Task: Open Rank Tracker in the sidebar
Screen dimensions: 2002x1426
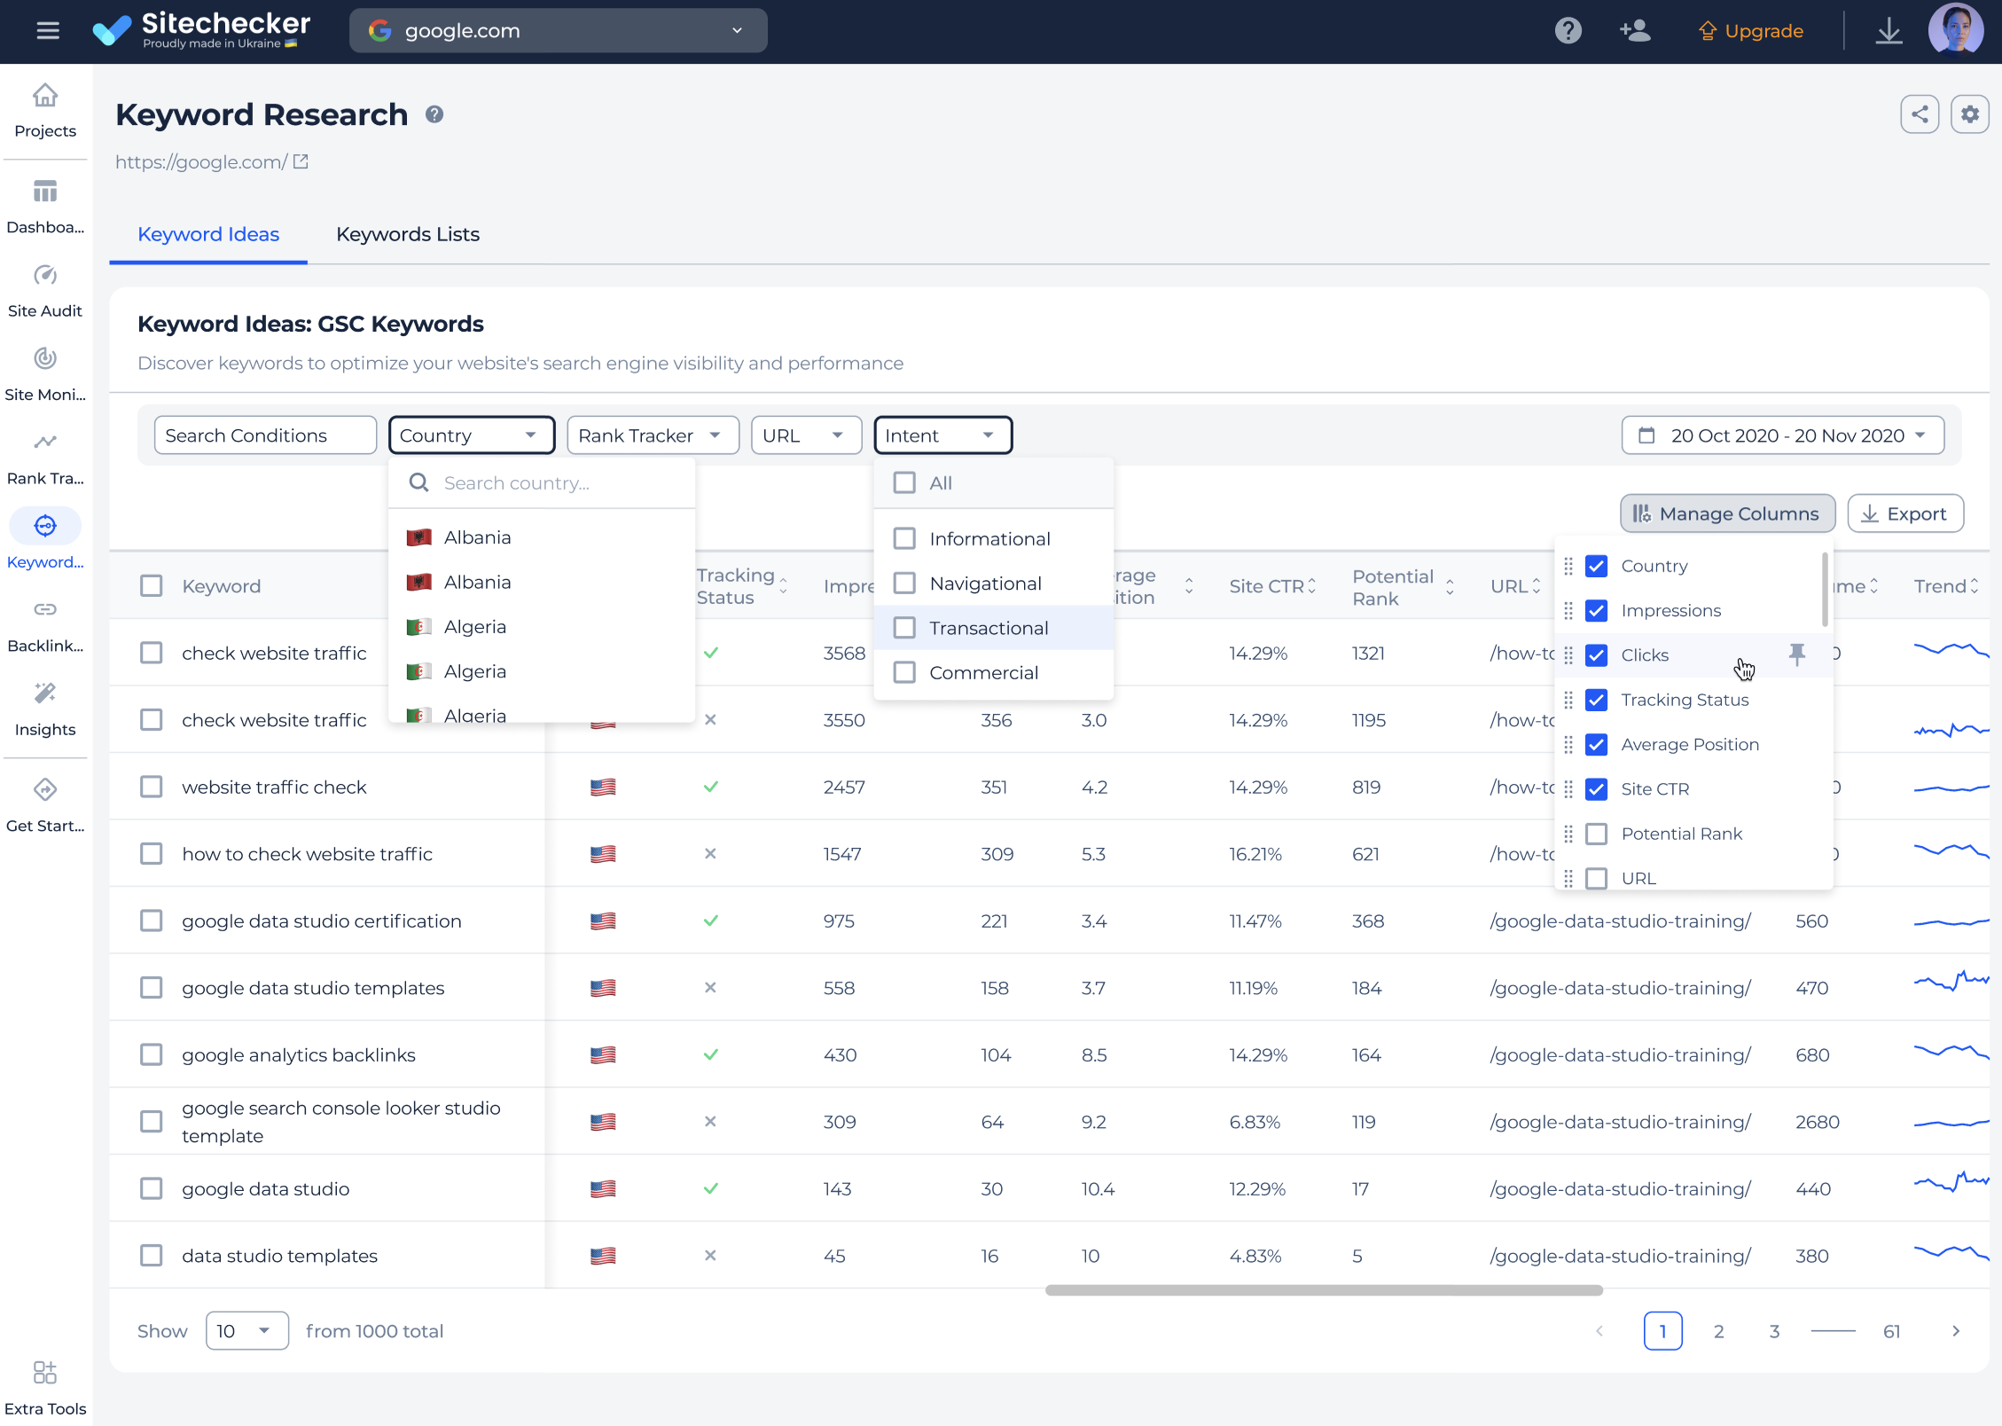Action: [x=45, y=458]
